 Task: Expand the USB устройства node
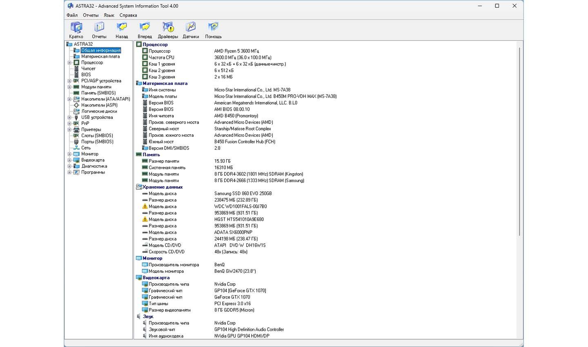[x=69, y=118]
